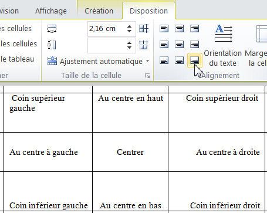The height and width of the screenshot is (213, 267).
Task: Click the distribute columns evenly icon
Action: (144, 45)
